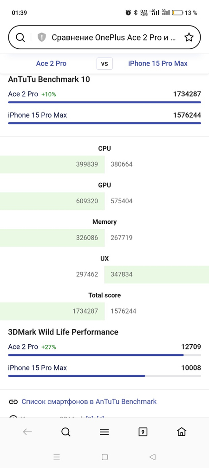The width and height of the screenshot is (209, 468).
Task: Open Список смартфонов в AnTuTu Benchmark link
Action: coord(89,401)
